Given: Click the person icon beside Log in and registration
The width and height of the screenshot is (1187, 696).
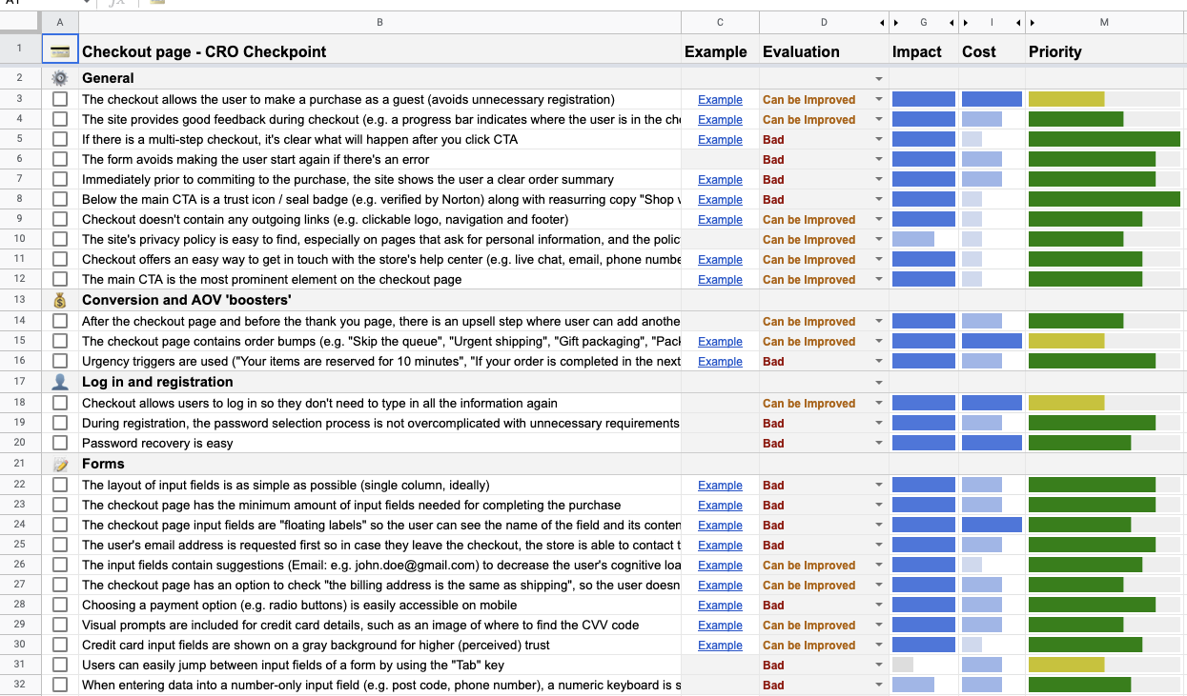Looking at the screenshot, I should pos(60,382).
